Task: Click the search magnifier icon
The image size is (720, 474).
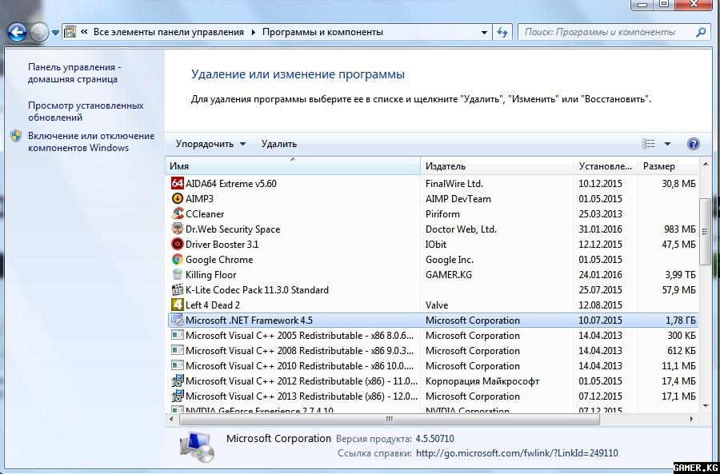Action: [x=701, y=32]
